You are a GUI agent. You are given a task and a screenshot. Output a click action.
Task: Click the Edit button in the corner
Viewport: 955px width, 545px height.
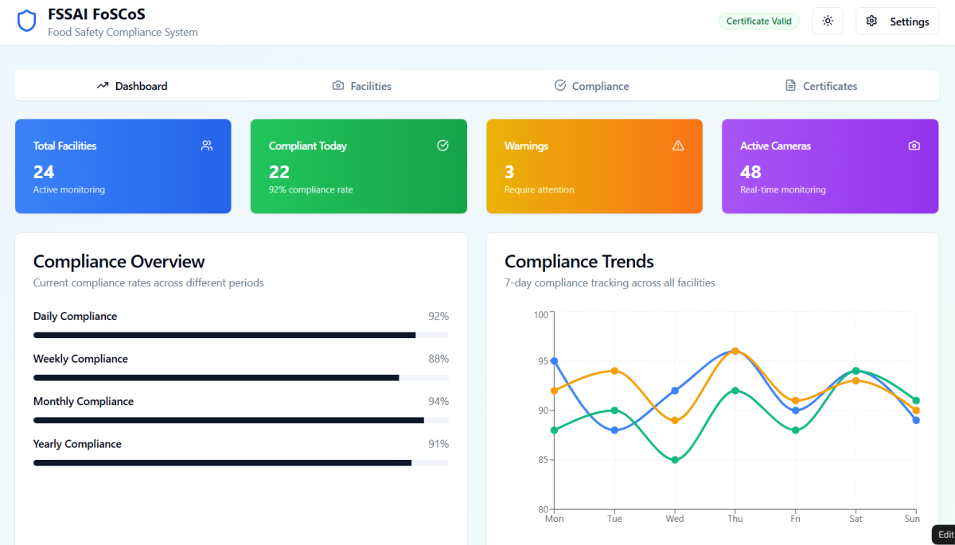[x=945, y=535]
